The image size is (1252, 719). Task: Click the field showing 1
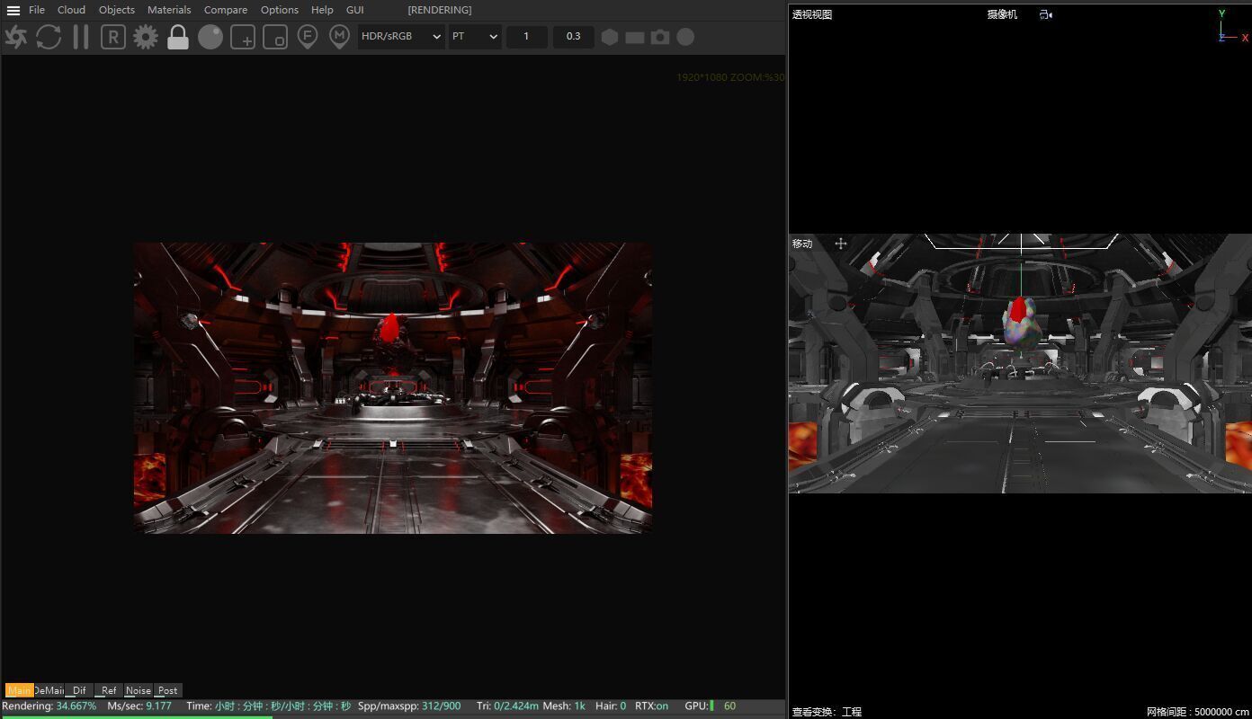pyautogui.click(x=527, y=37)
